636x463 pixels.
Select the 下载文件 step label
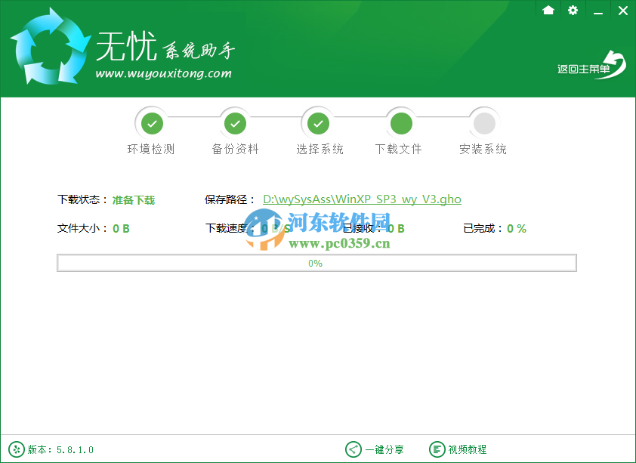pyautogui.click(x=399, y=149)
